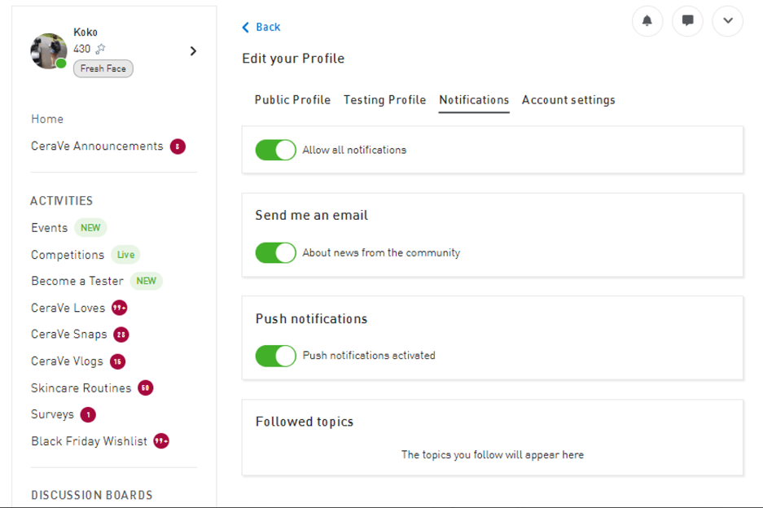
Task: Click the Skincare Routines count badge
Action: (x=145, y=388)
